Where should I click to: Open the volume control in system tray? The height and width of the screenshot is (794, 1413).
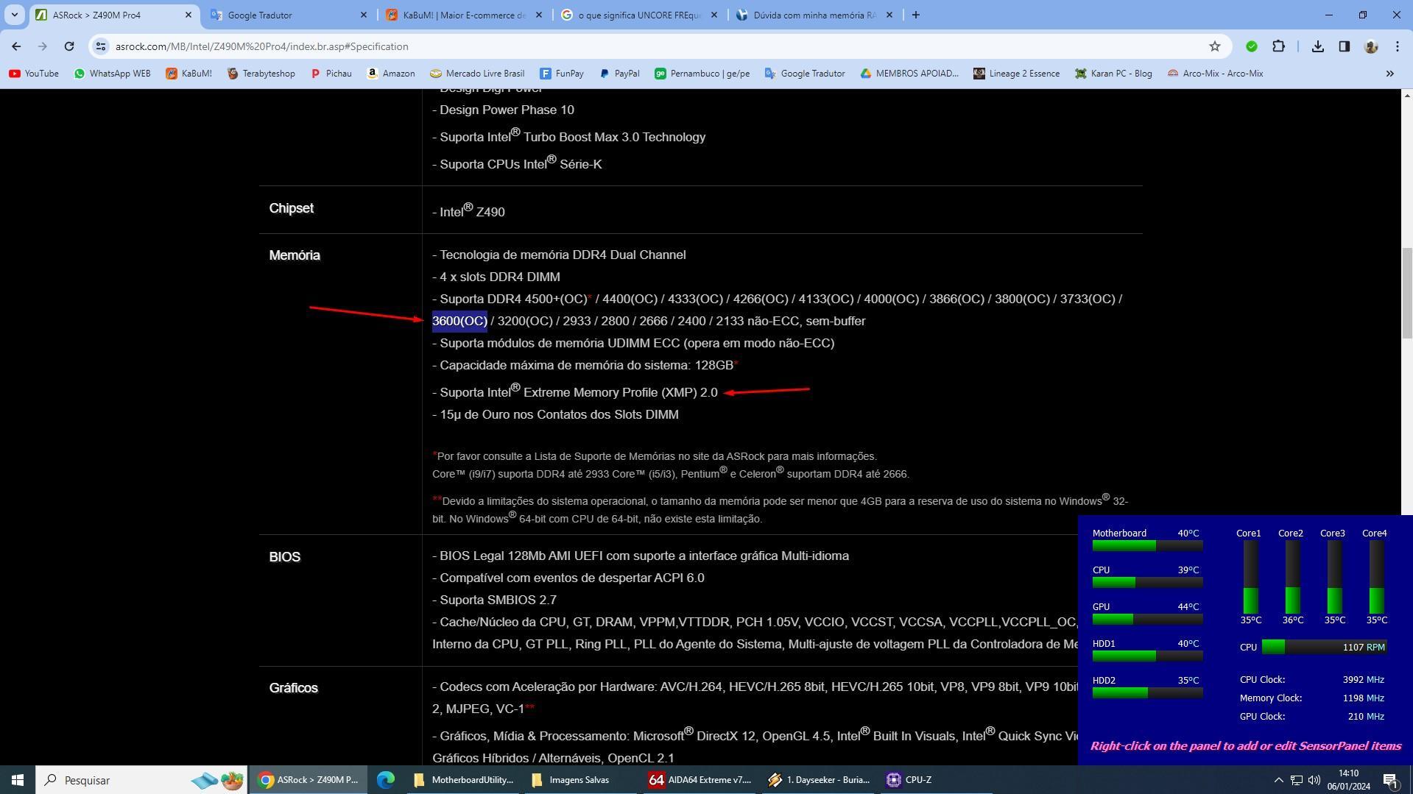click(1314, 780)
